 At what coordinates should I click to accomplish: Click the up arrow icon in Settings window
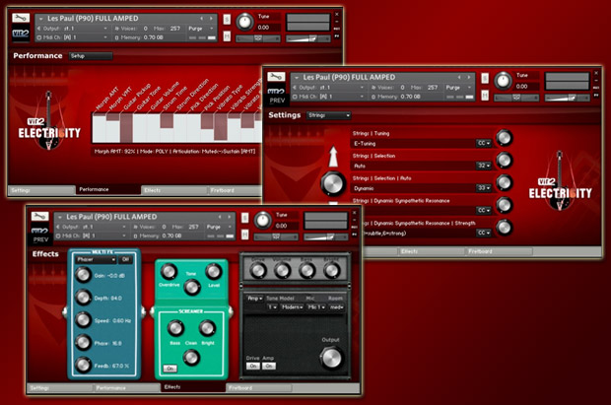point(333,157)
